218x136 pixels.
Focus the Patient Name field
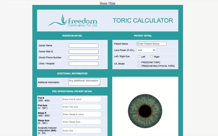pyautogui.click(x=152, y=44)
